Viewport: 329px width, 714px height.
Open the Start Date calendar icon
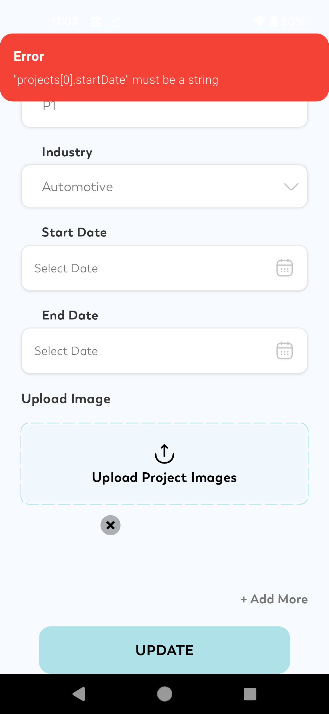click(285, 268)
